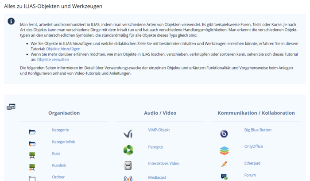The width and height of the screenshot is (310, 181).
Task: Click the blue info circle icon
Action: pos(12,22)
